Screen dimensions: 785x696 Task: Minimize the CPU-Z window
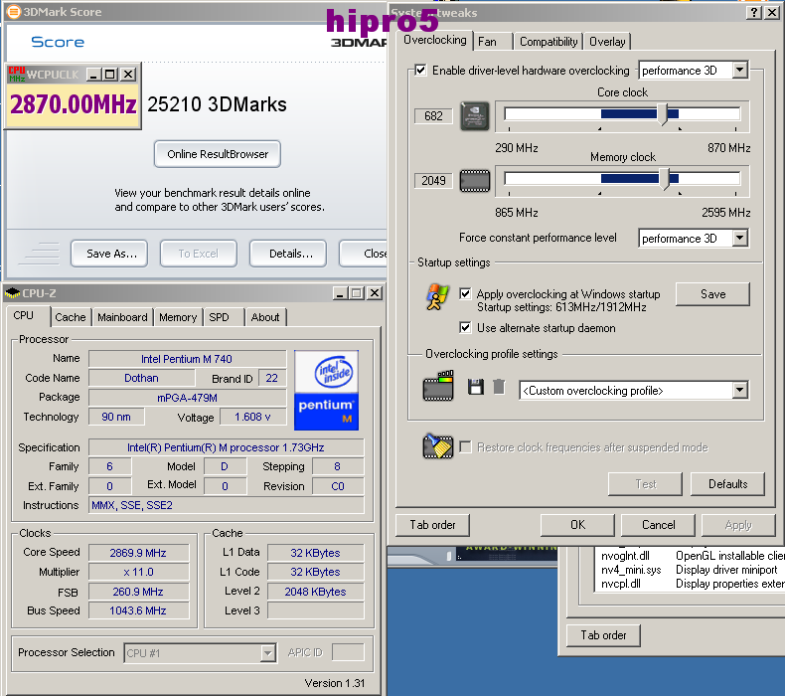point(341,293)
